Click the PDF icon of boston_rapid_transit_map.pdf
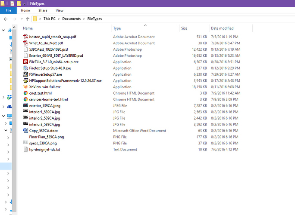Image resolution: width=295 pixels, height=215 pixels. click(25, 37)
